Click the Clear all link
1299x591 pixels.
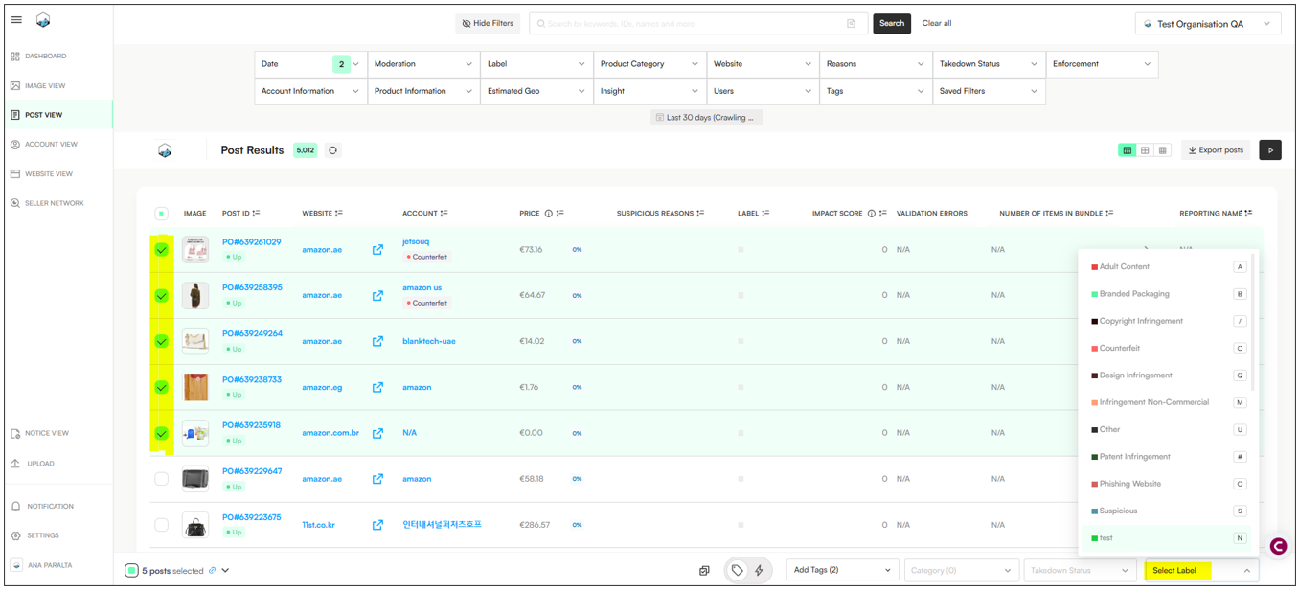click(936, 23)
